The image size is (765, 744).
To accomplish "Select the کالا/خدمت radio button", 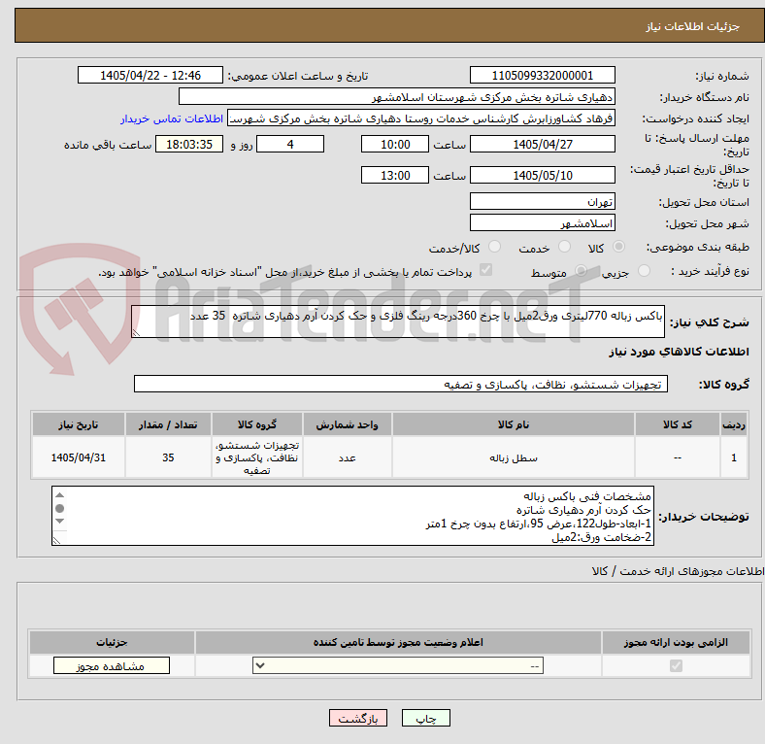I will tap(495, 247).
